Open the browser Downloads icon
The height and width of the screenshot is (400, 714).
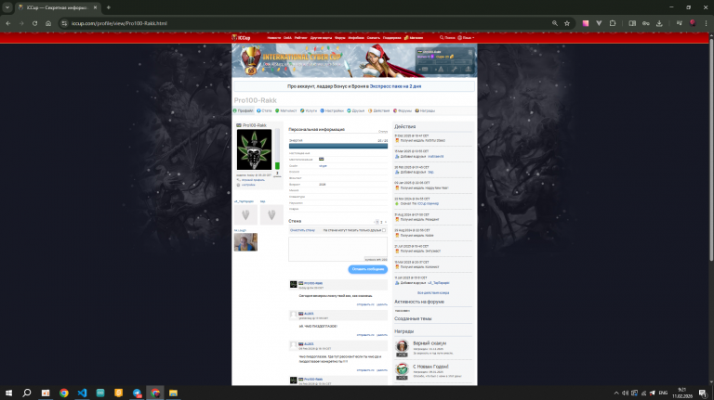(659, 23)
